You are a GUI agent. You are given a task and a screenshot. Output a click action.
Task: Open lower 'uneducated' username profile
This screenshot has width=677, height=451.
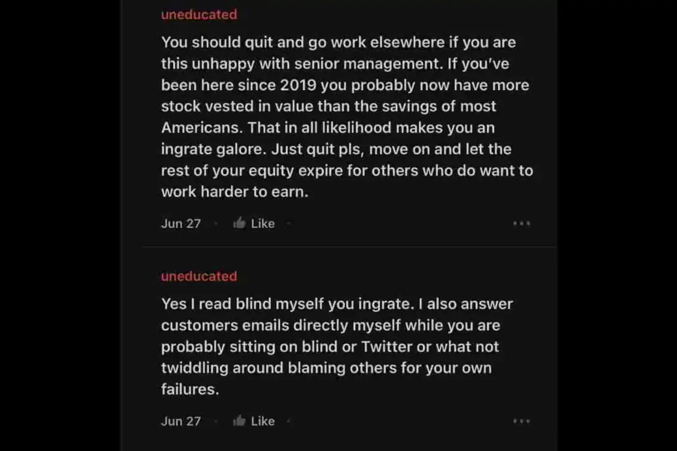198,276
